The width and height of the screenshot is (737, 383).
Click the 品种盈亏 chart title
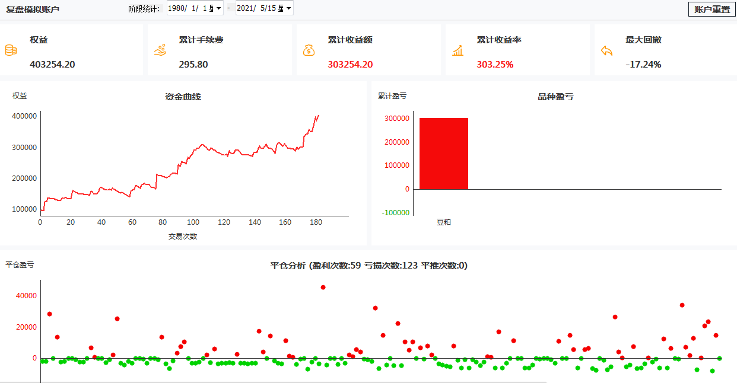tap(555, 97)
